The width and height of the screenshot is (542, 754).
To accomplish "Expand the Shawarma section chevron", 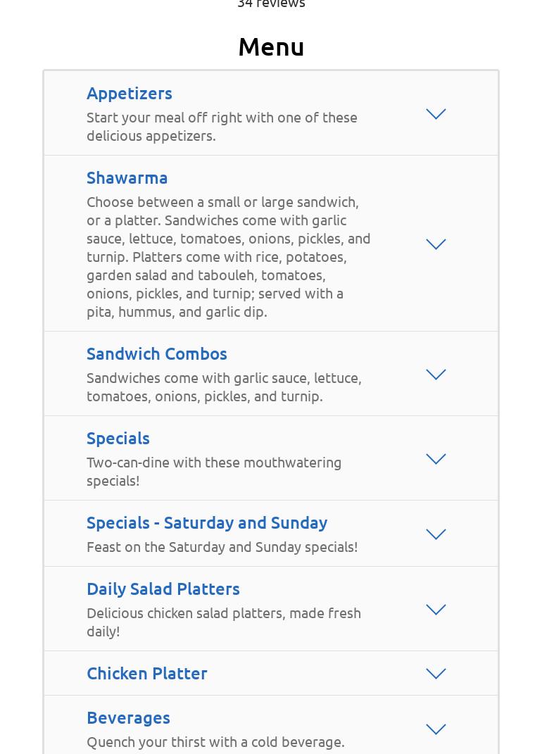I will click(x=436, y=244).
